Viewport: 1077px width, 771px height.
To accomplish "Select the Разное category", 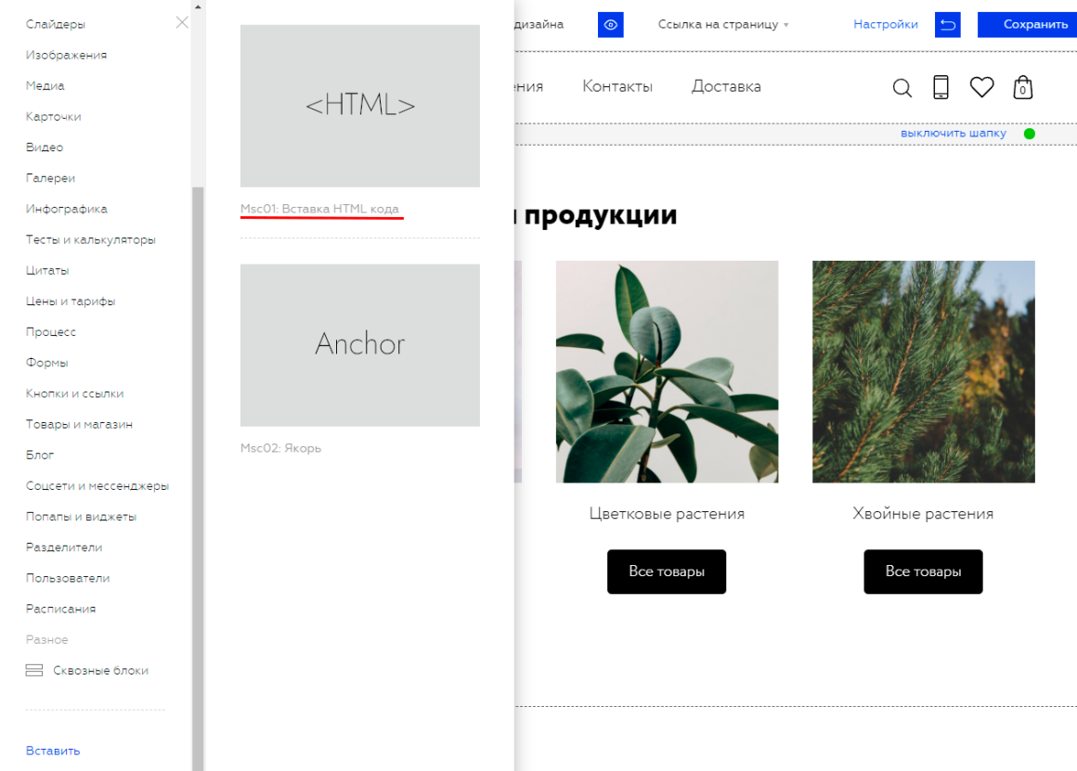I will 46,640.
